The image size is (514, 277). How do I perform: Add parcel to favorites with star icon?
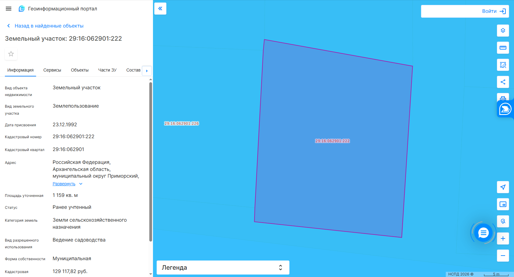point(11,54)
